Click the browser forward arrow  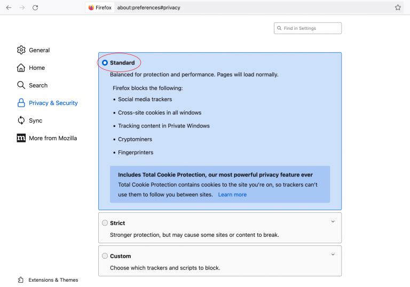click(x=22, y=7)
